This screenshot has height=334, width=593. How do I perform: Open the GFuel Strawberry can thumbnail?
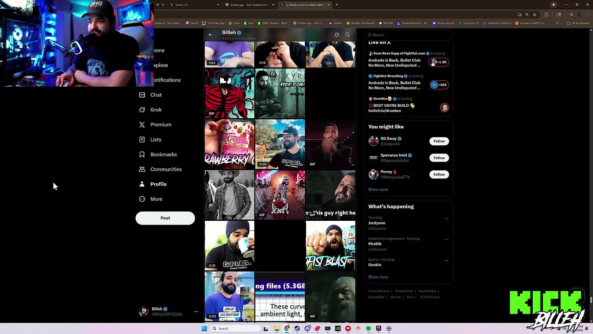(x=229, y=144)
